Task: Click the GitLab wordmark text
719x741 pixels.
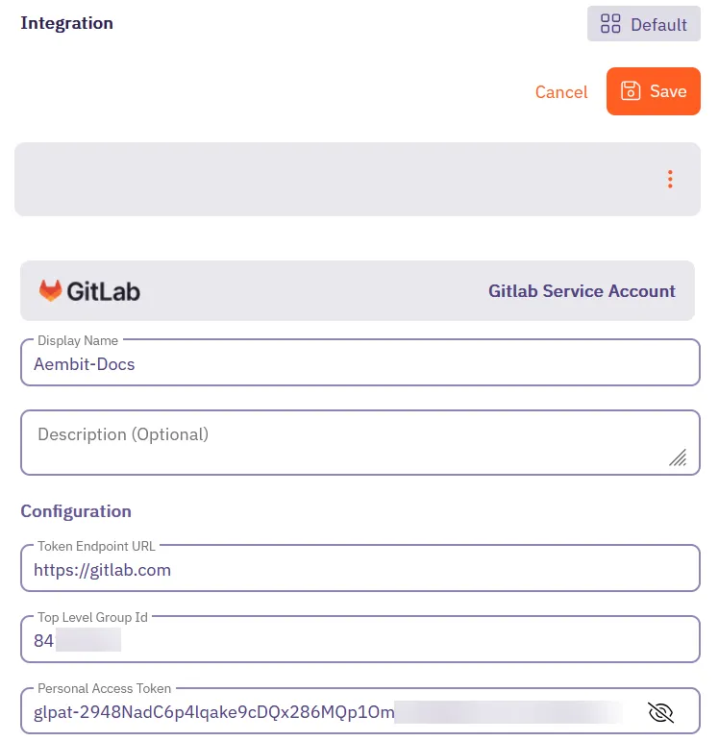Action: click(103, 291)
